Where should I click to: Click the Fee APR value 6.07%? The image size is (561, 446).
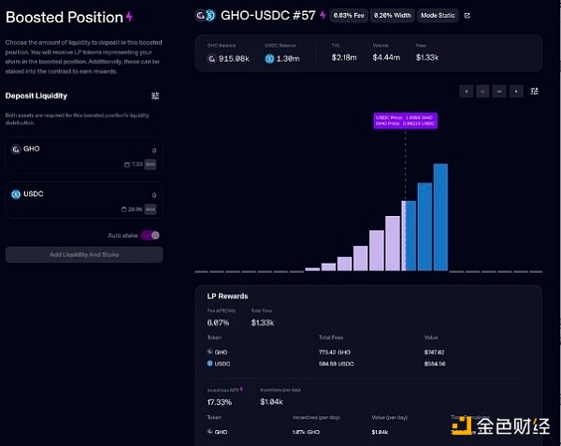tap(218, 323)
